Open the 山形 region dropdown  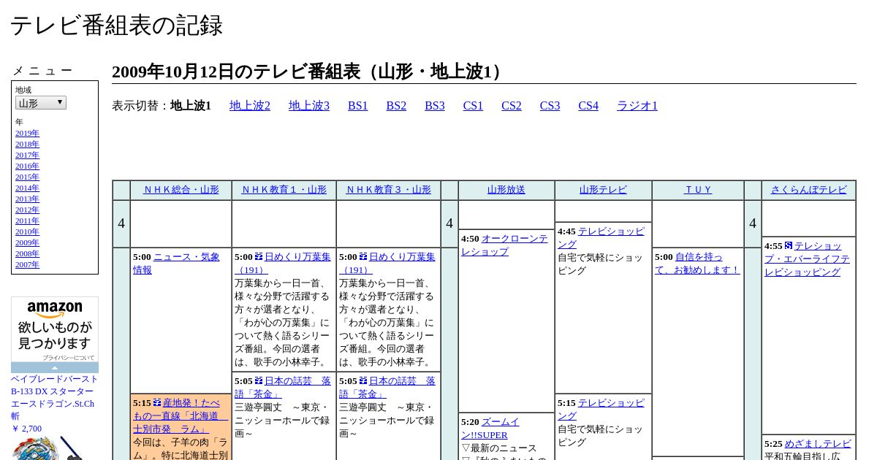41,103
